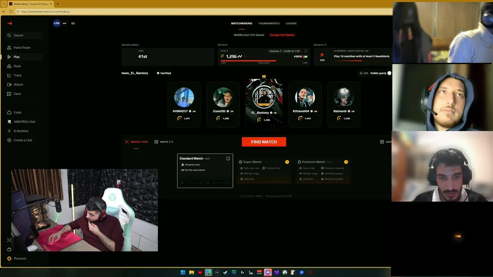Open Zuse205 player avatar
The height and width of the screenshot is (277, 493).
point(223,97)
